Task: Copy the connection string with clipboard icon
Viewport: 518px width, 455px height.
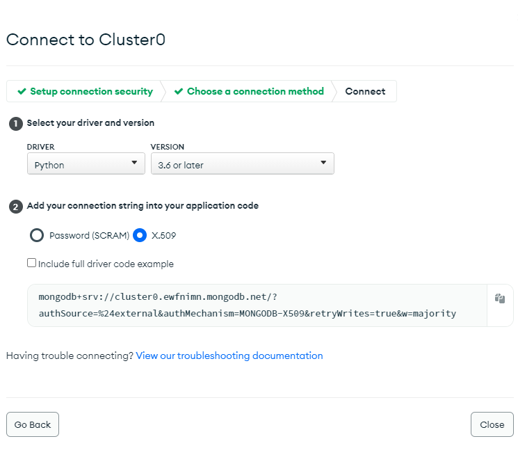Action: (499, 298)
